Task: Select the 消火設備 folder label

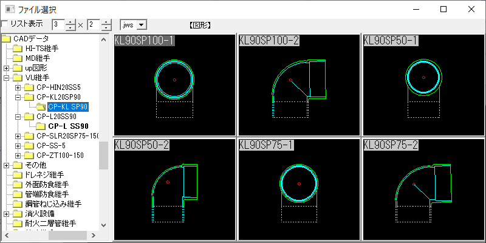Action: pyautogui.click(x=40, y=214)
